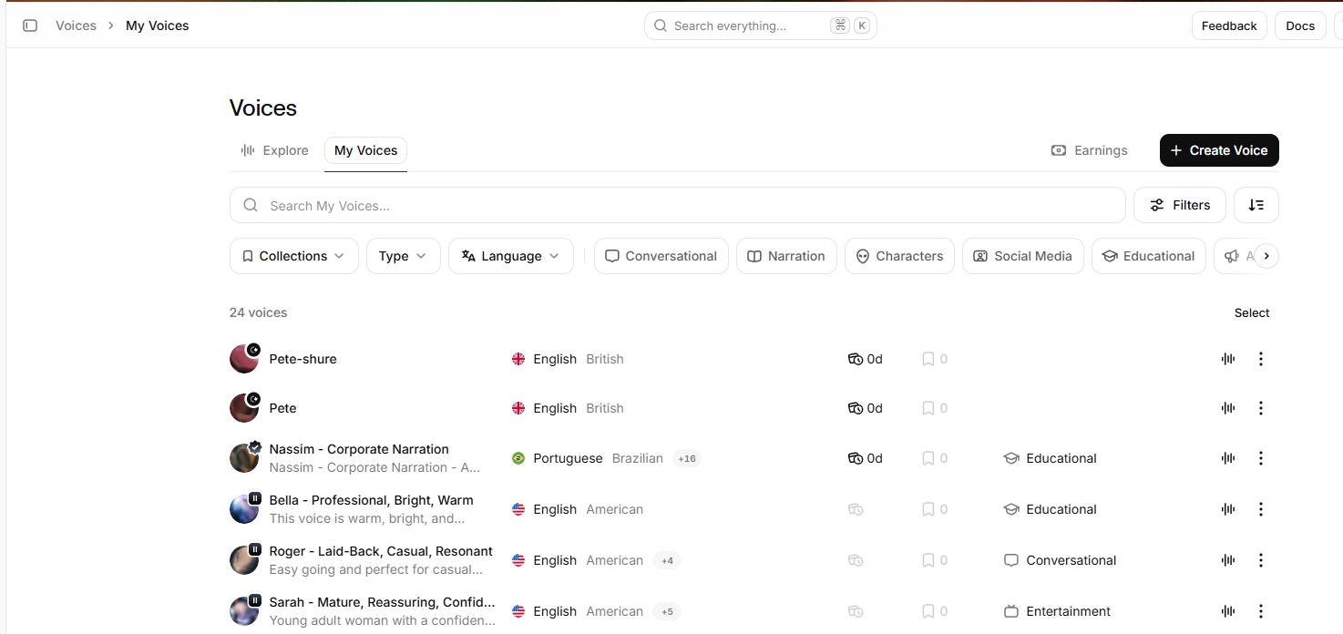
Task: Click bookmark icon for Roger voice
Action: pyautogui.click(x=928, y=560)
